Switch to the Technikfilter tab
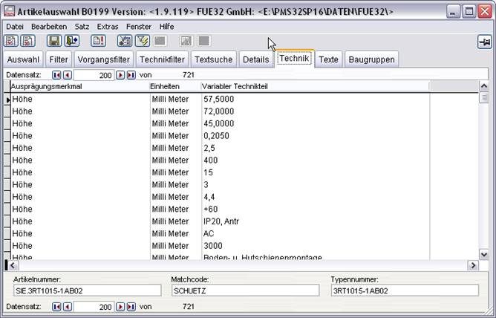The width and height of the screenshot is (496, 318). [162, 59]
